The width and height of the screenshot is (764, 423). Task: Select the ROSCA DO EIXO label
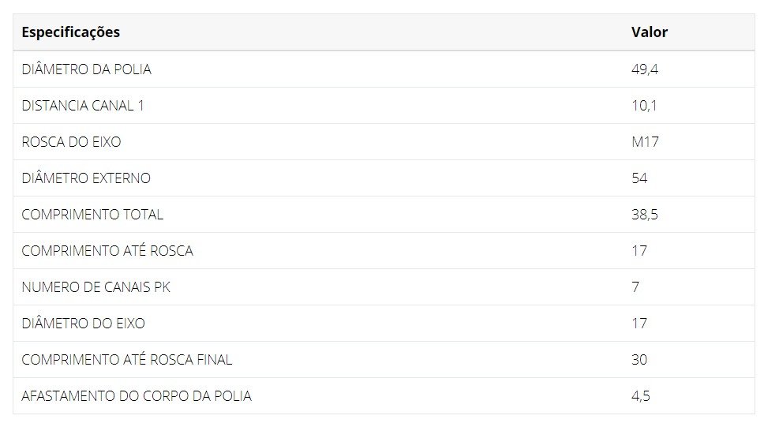(71, 142)
